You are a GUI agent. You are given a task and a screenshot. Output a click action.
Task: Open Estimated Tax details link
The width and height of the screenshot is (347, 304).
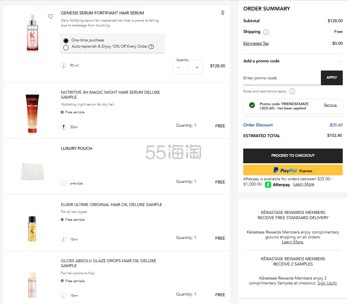click(256, 43)
